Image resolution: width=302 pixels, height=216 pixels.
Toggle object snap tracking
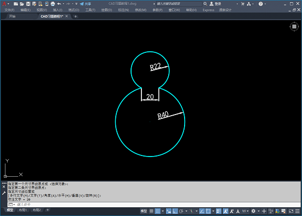[202, 211]
